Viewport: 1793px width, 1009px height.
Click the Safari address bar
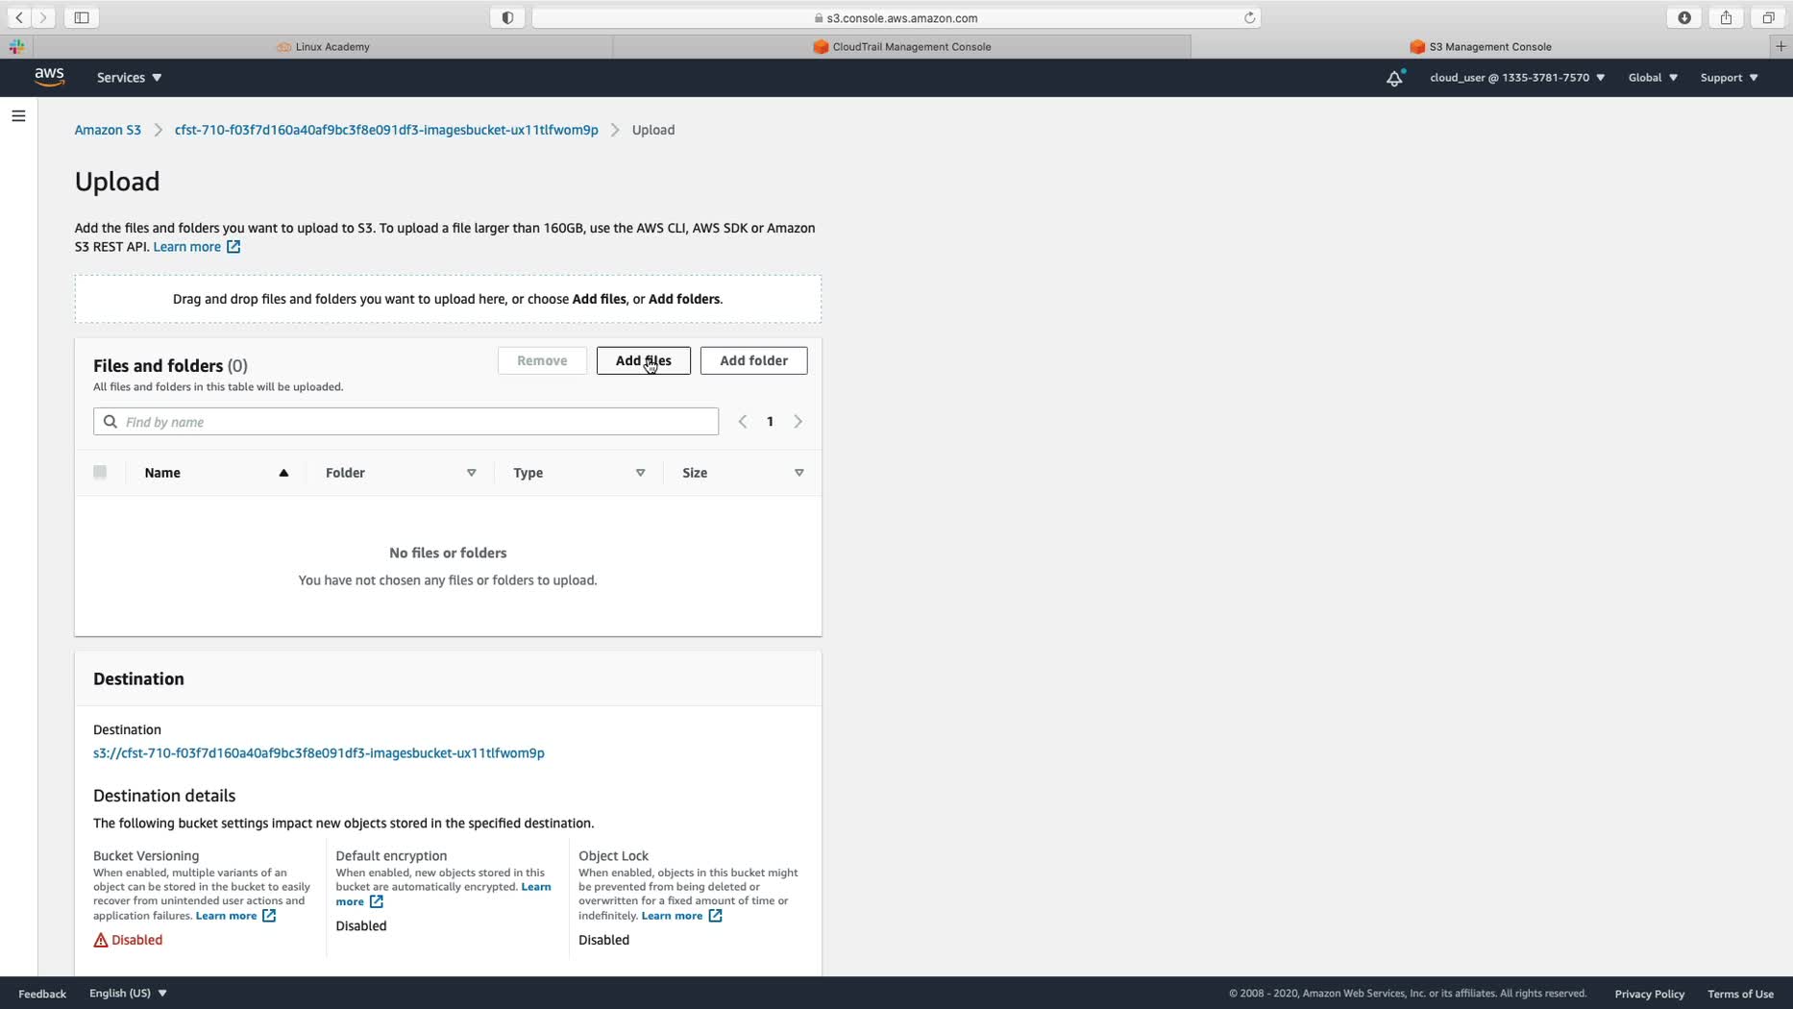[x=896, y=17]
